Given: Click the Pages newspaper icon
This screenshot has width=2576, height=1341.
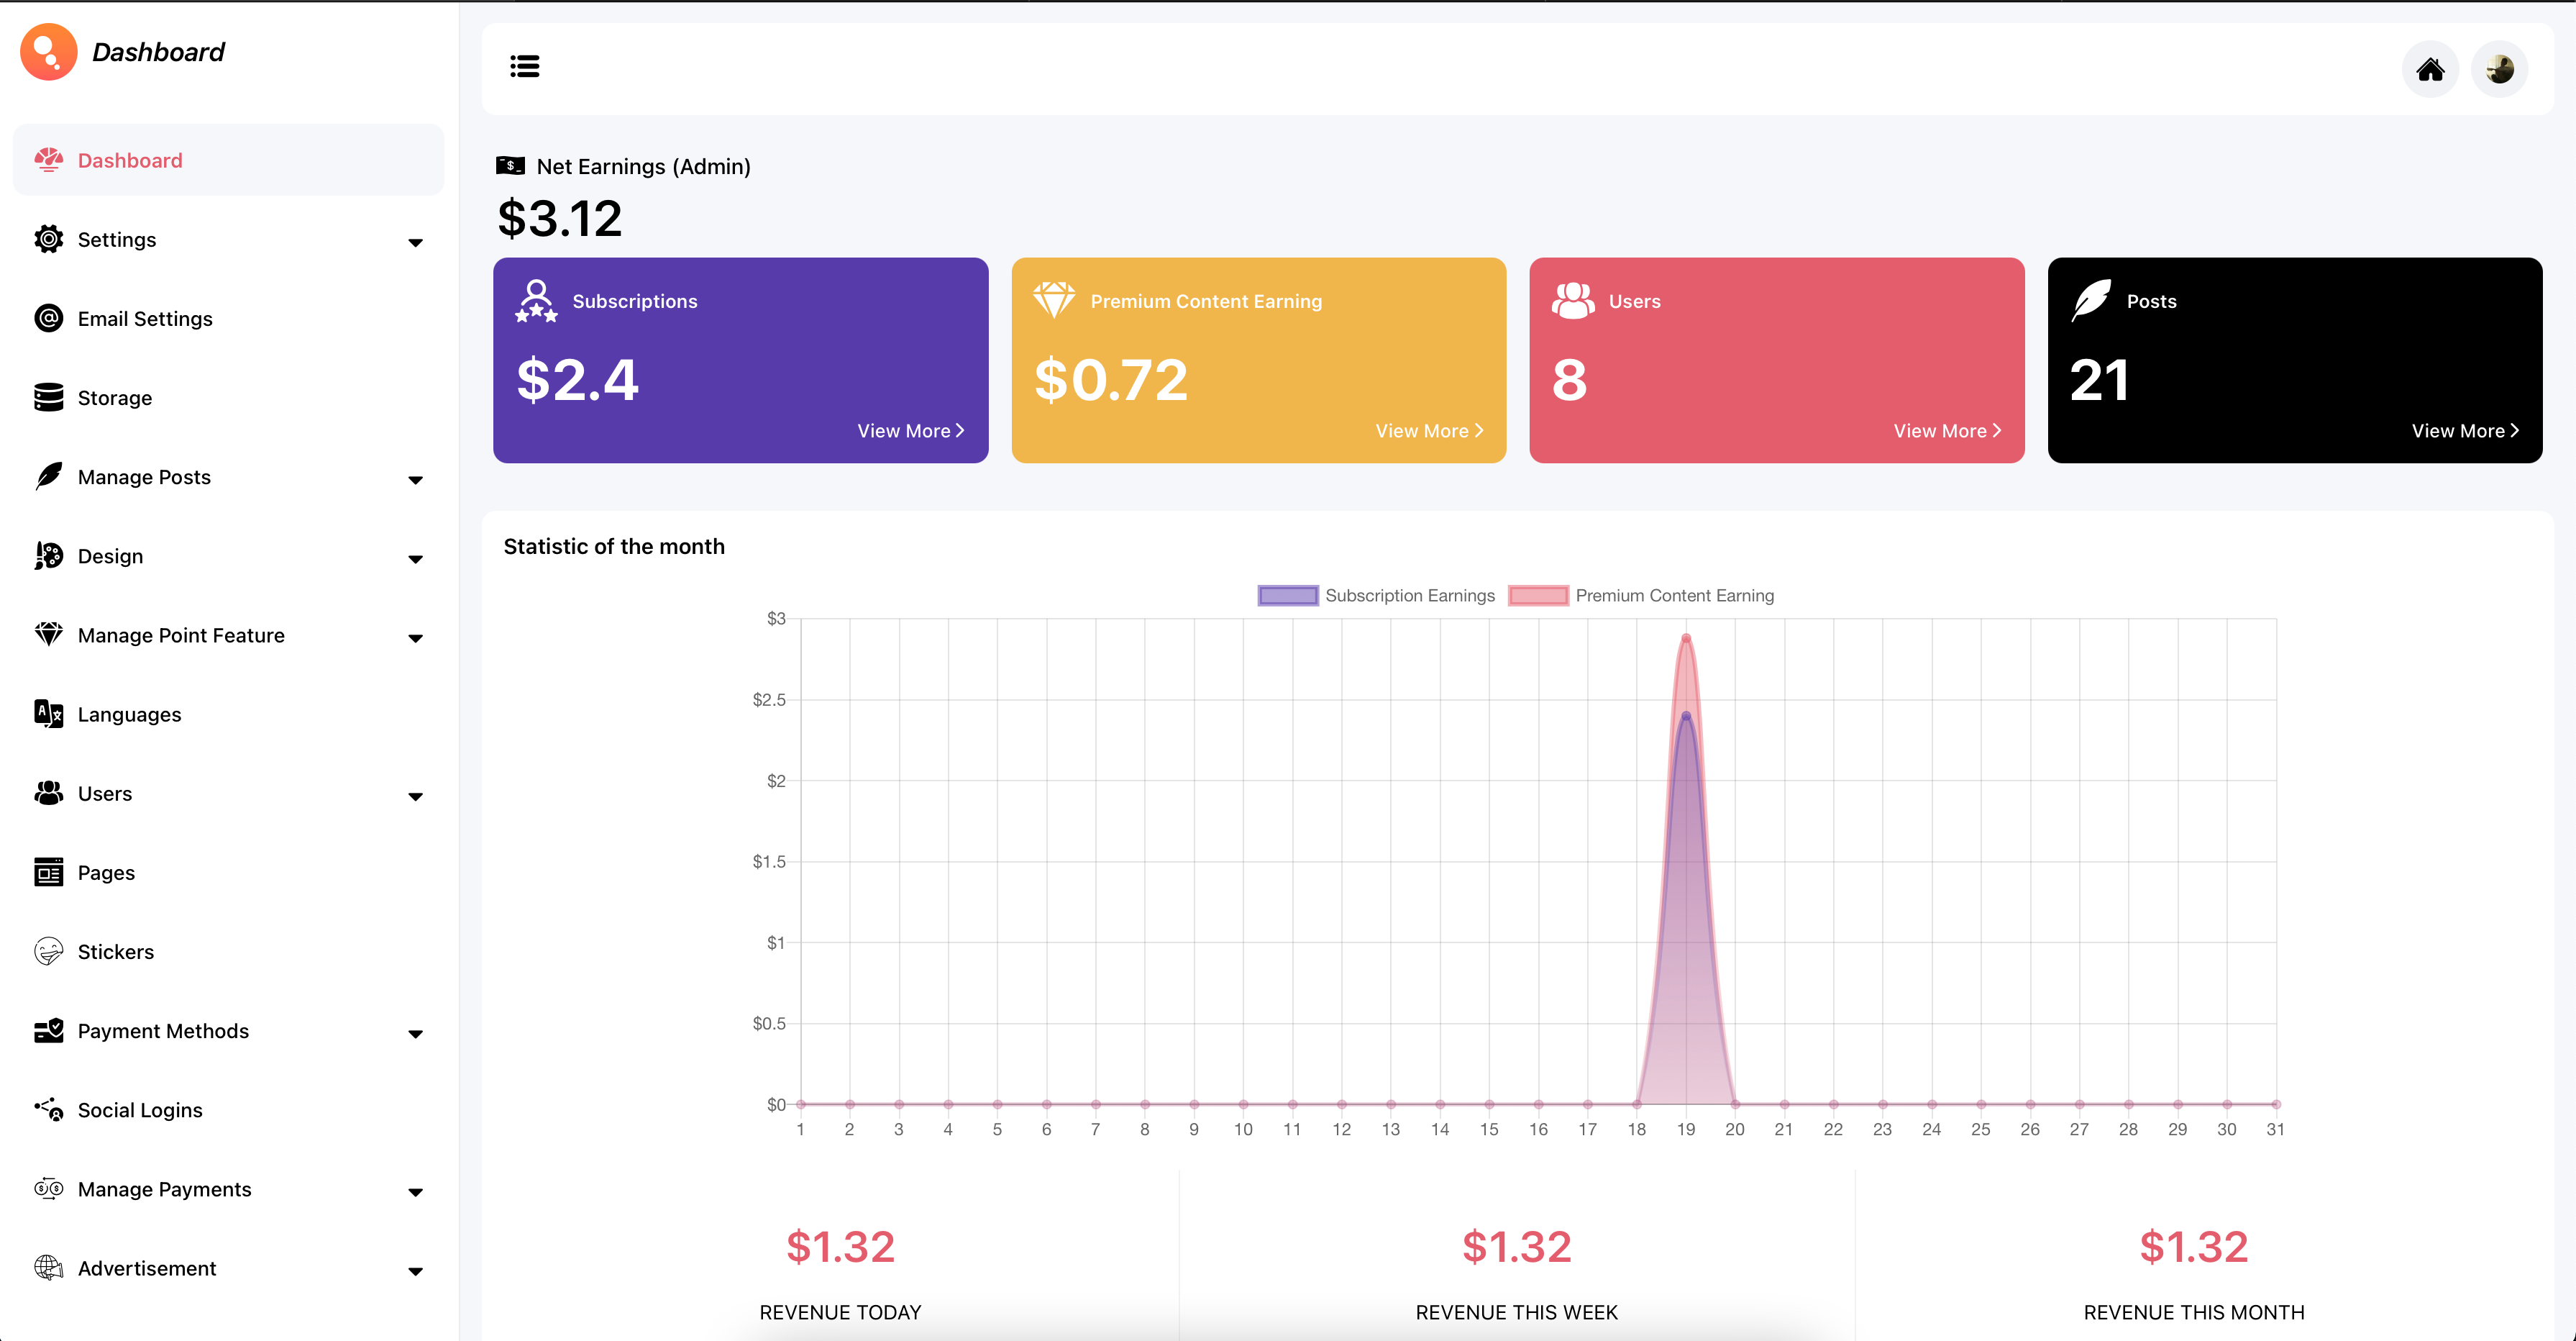Looking at the screenshot, I should tap(48, 873).
